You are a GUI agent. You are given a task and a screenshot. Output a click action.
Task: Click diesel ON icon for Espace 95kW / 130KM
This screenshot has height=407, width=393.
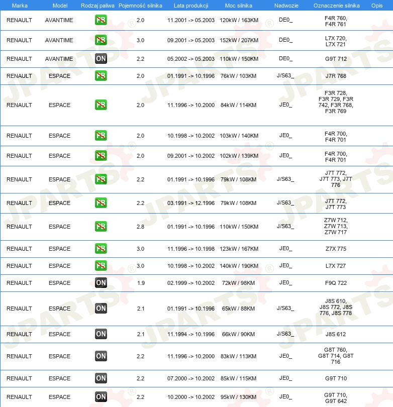(101, 397)
